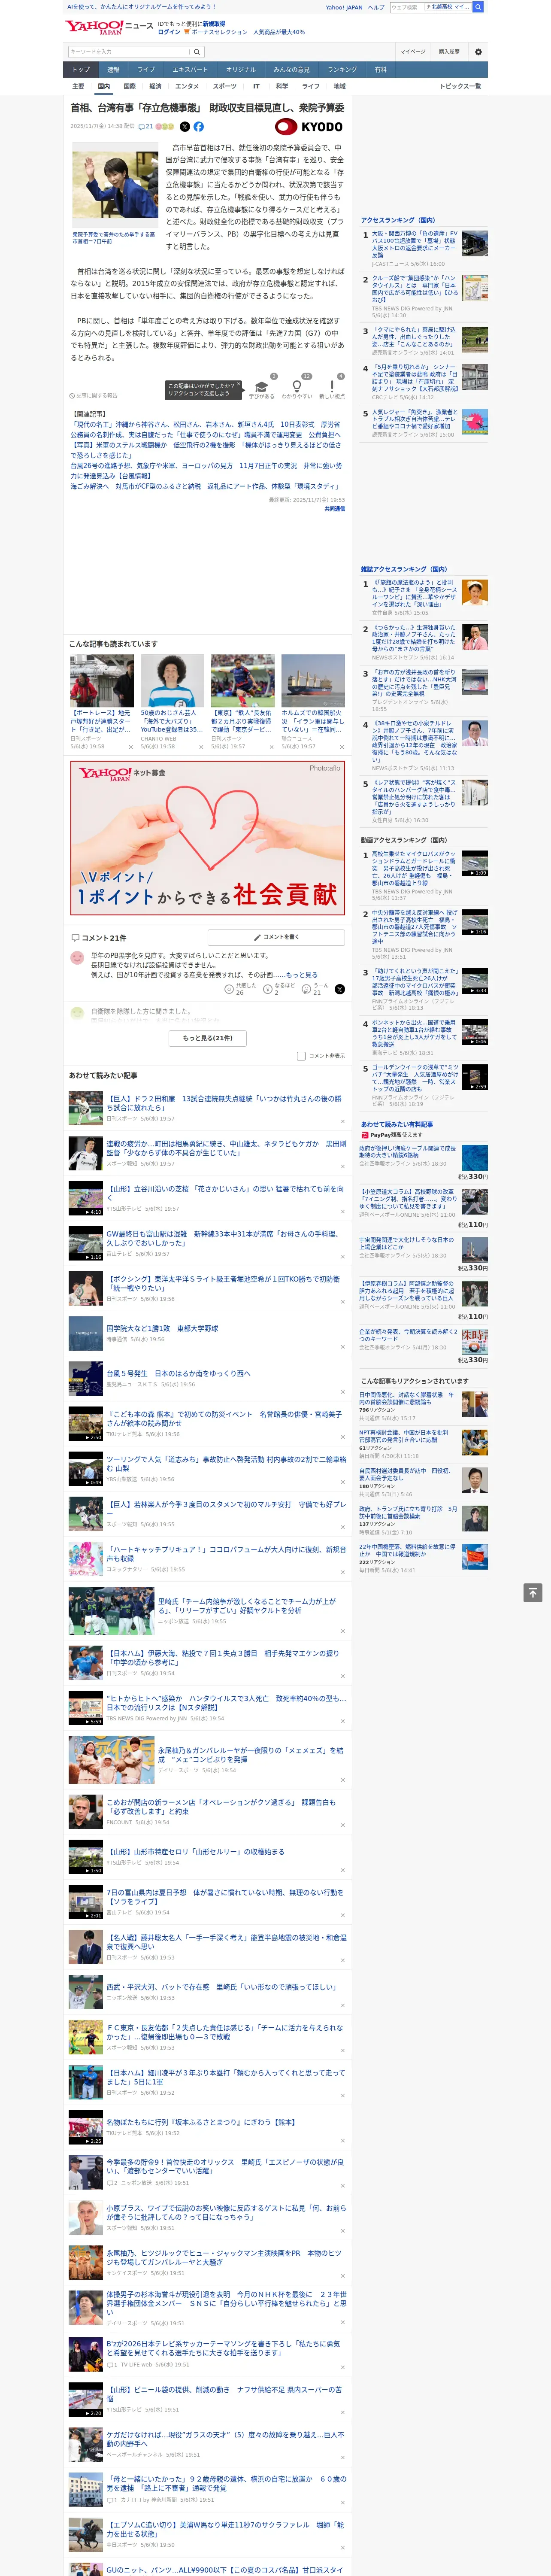Select the ライブ tab in the dark navigation bar
This screenshot has height=2576, width=551.
point(146,70)
